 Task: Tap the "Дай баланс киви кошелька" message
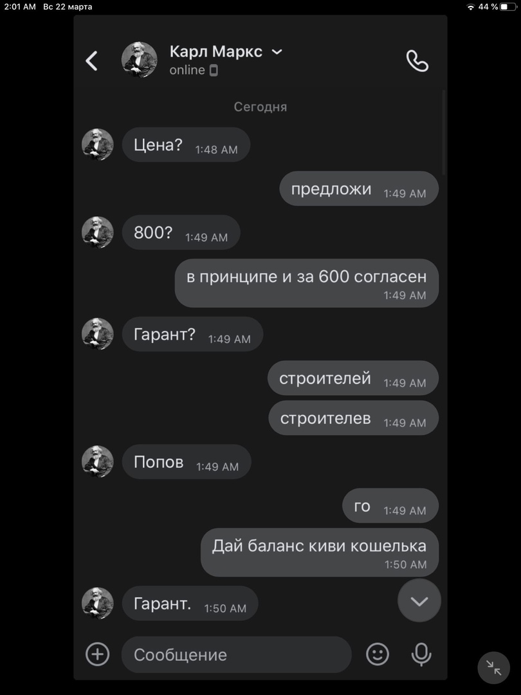[320, 552]
